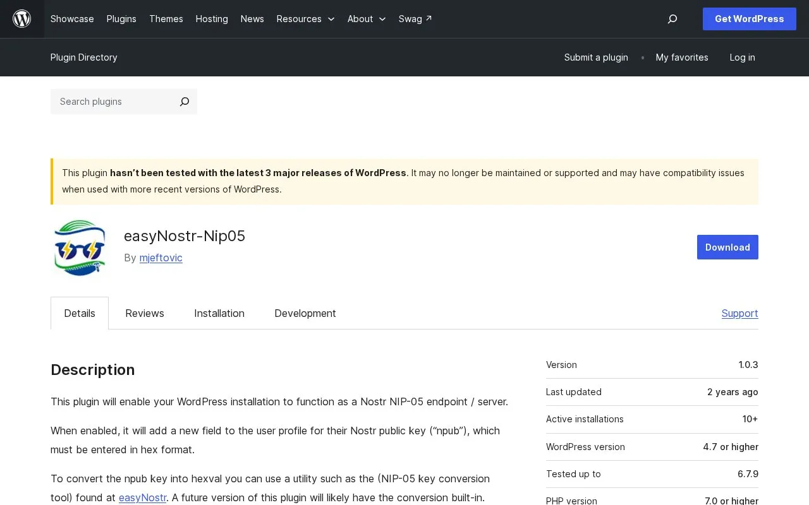This screenshot has width=809, height=505.
Task: Click the Description heading
Action: [93, 370]
